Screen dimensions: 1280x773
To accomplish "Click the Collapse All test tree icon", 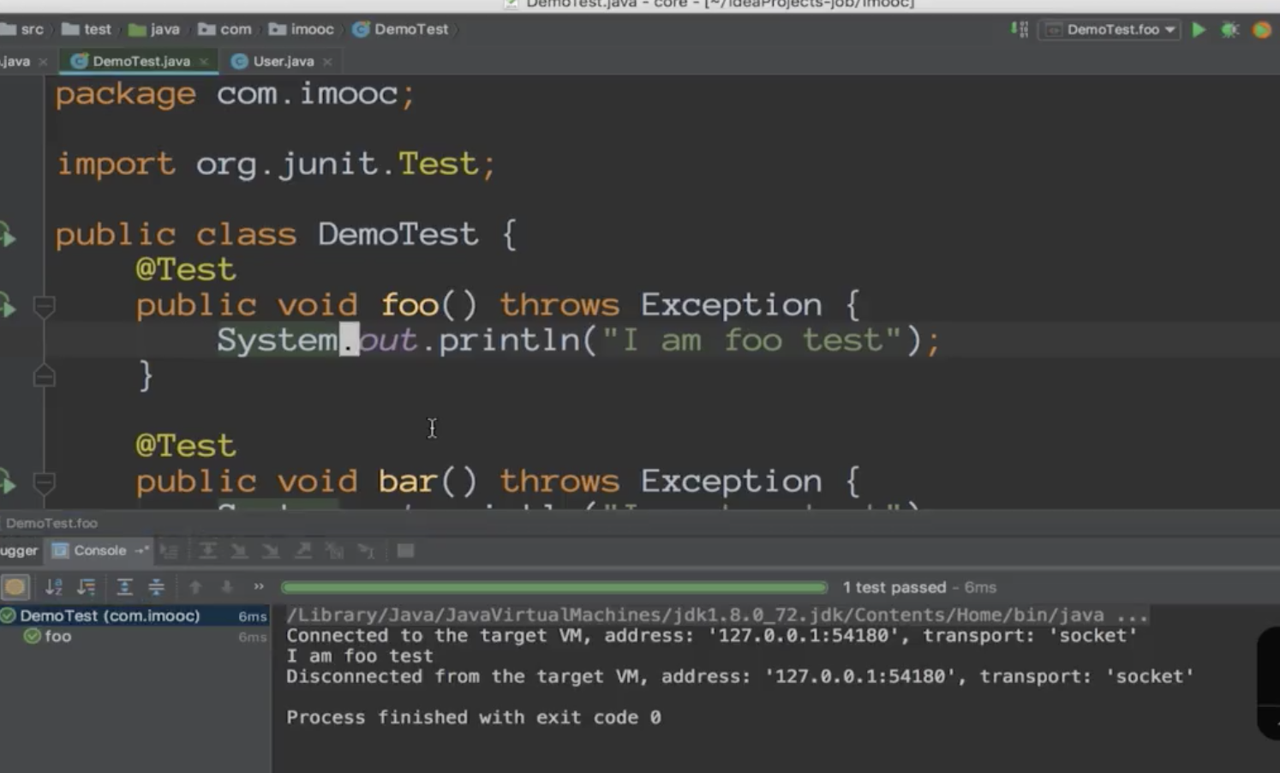I will click(x=157, y=587).
